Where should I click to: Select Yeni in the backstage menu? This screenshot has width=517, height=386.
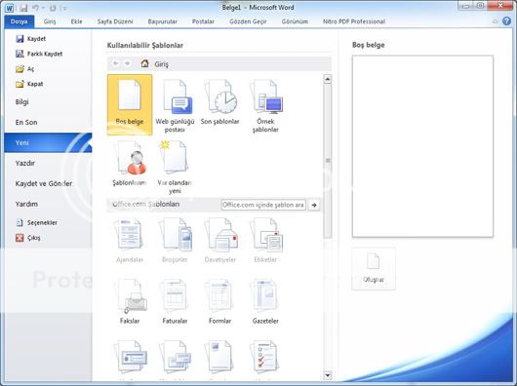[x=48, y=142]
